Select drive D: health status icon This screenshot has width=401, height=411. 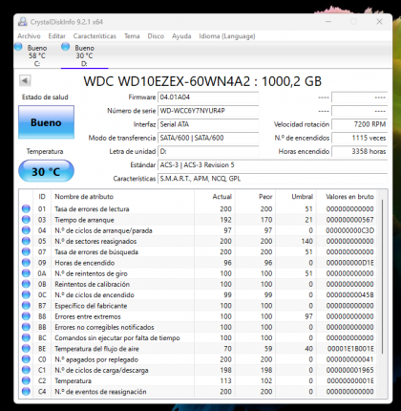[66, 47]
